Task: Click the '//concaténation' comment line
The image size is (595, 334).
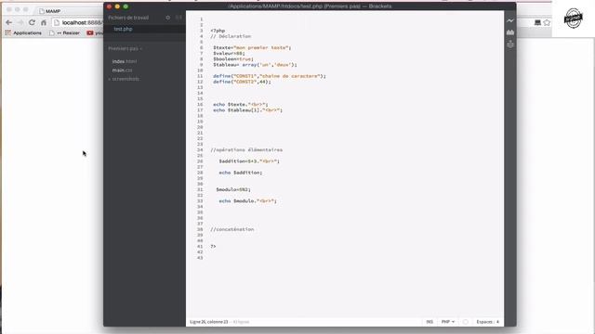Action: coord(232,229)
